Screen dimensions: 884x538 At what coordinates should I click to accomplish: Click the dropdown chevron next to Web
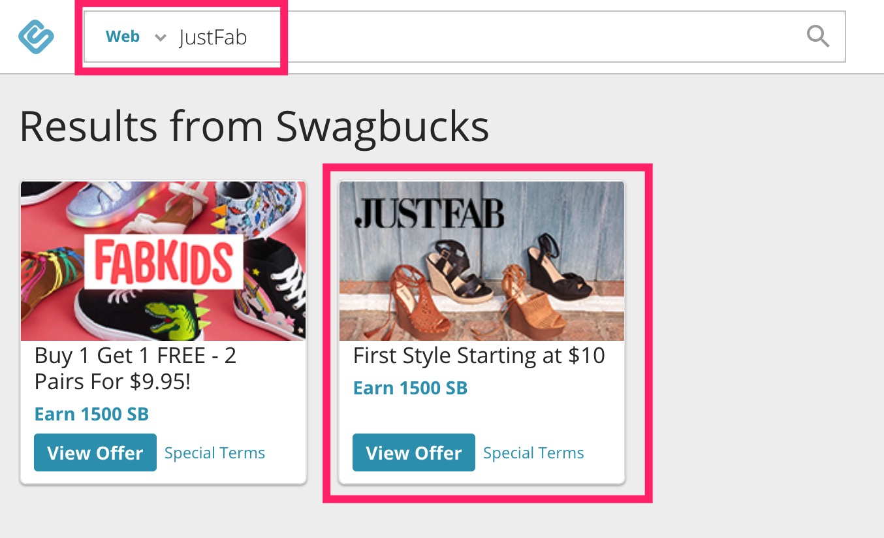click(x=160, y=38)
